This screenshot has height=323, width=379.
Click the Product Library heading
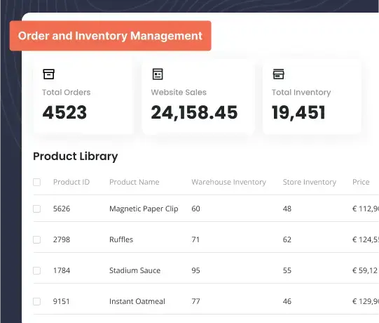coord(76,157)
